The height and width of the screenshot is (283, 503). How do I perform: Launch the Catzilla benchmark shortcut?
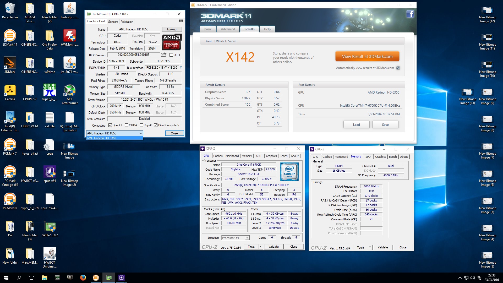click(x=10, y=92)
